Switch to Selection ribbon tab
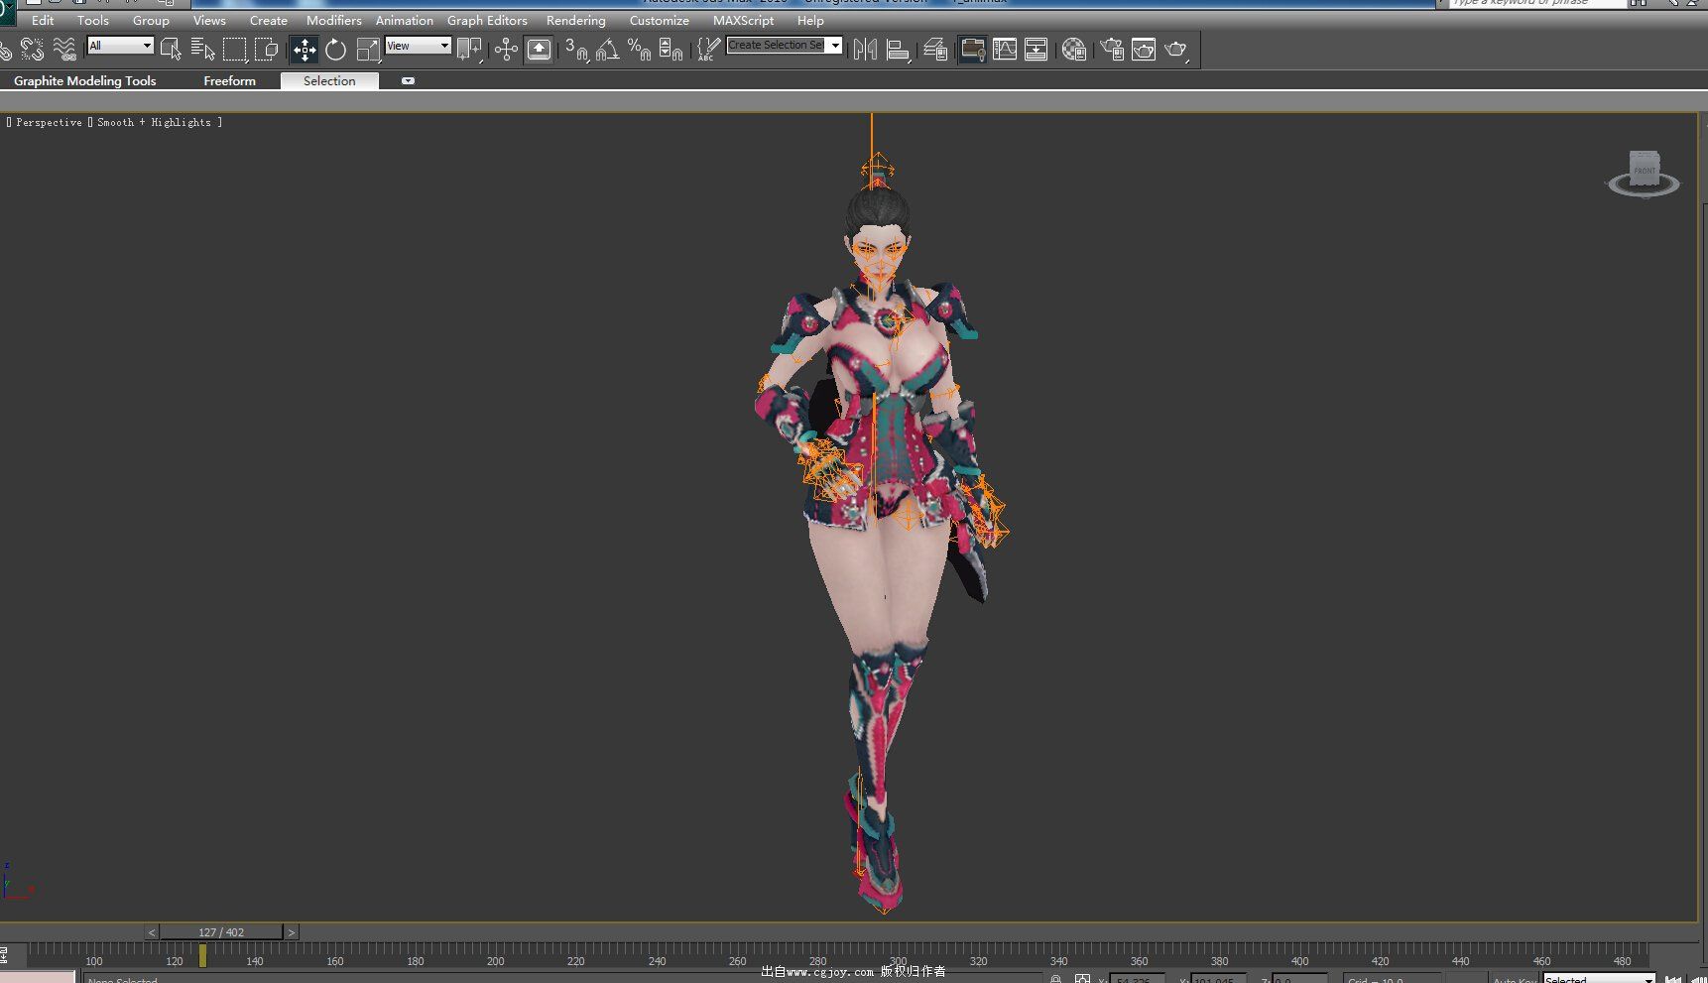This screenshot has width=1708, height=983. (x=329, y=81)
